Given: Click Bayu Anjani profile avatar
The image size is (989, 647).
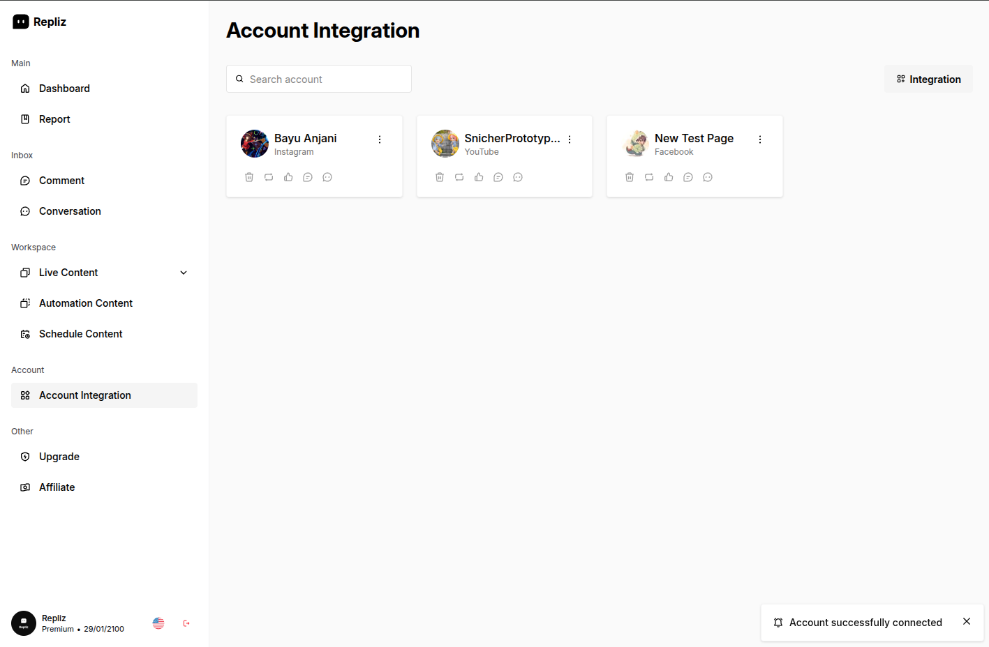Looking at the screenshot, I should pos(255,144).
